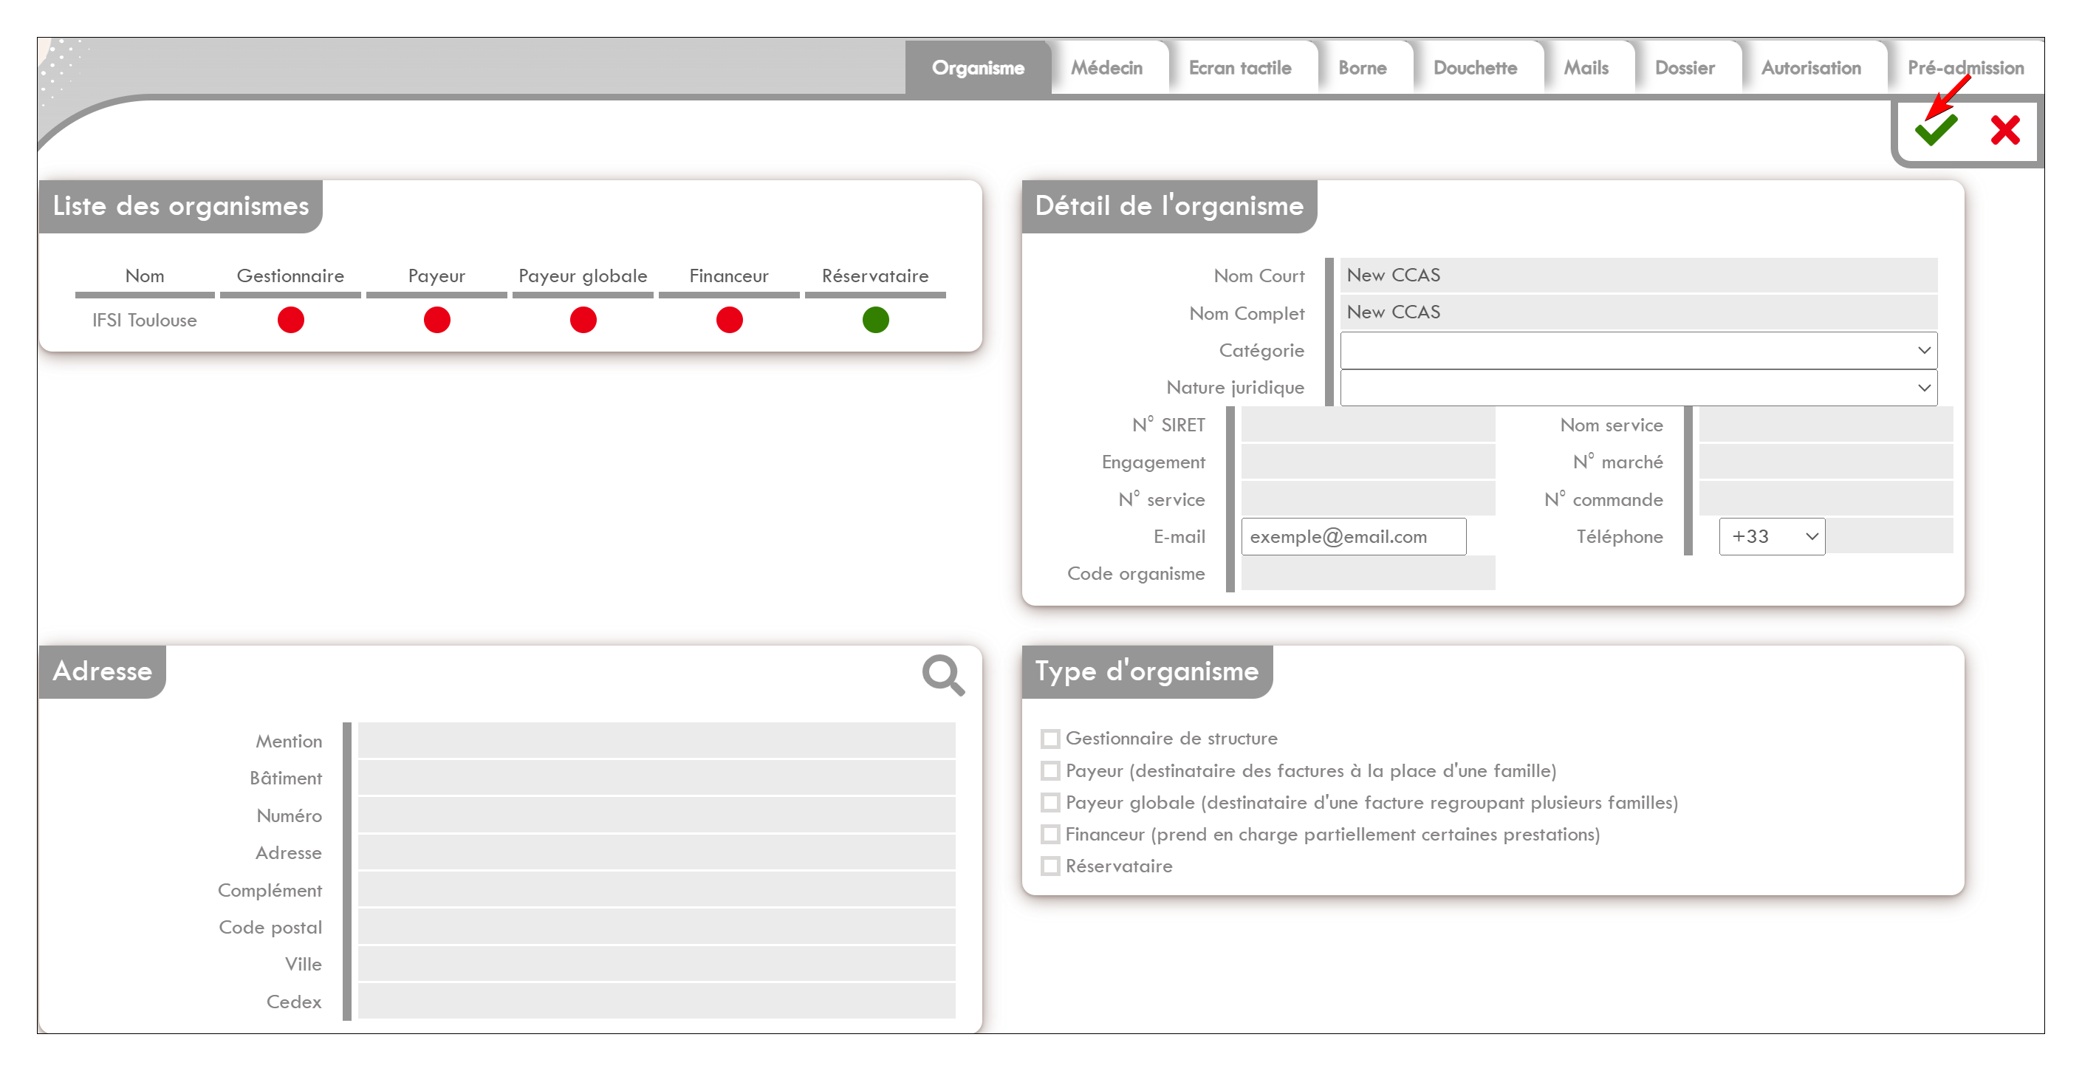Click the Numéro field
Viewport: 2082px width, 1071px height.
tap(657, 815)
